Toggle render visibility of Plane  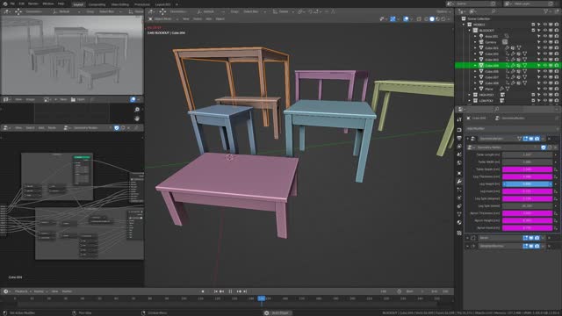tap(557, 89)
